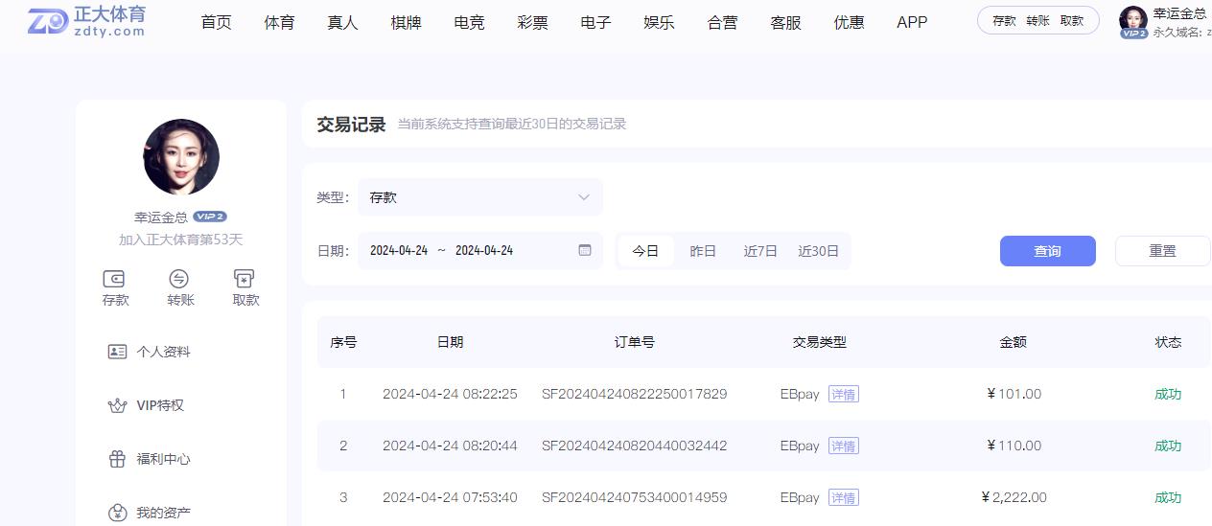The height and width of the screenshot is (526, 1212).
Task: Click the VIP特权 crown icon
Action: (117, 405)
